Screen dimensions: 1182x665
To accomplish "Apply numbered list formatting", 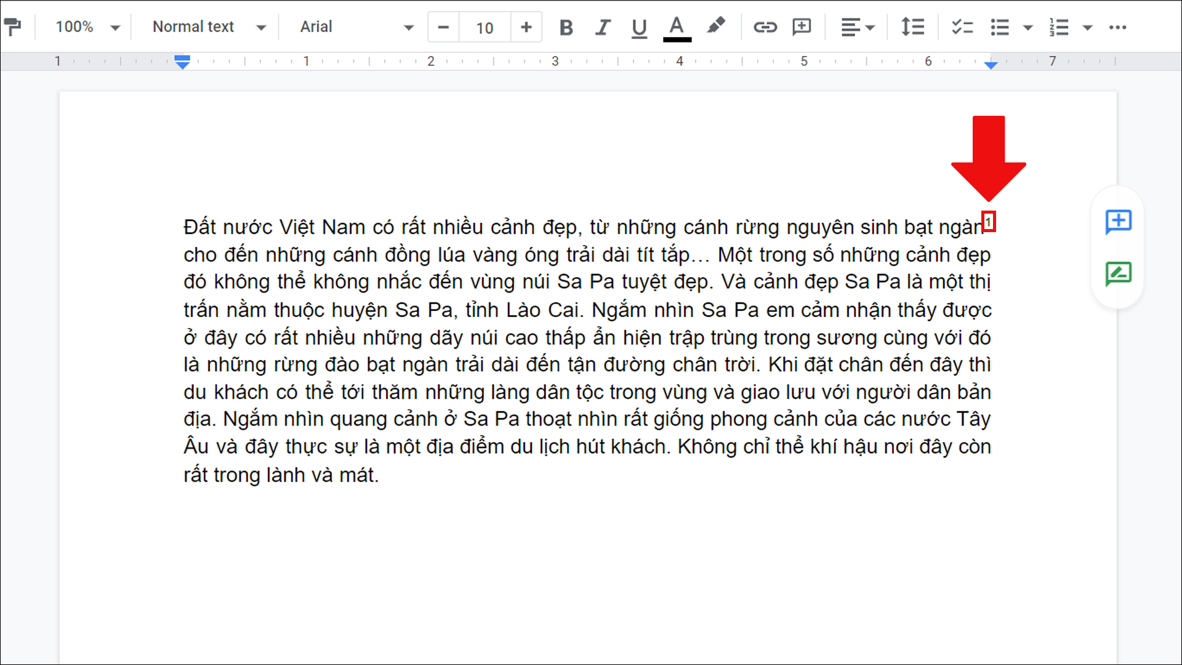I will click(x=1059, y=27).
